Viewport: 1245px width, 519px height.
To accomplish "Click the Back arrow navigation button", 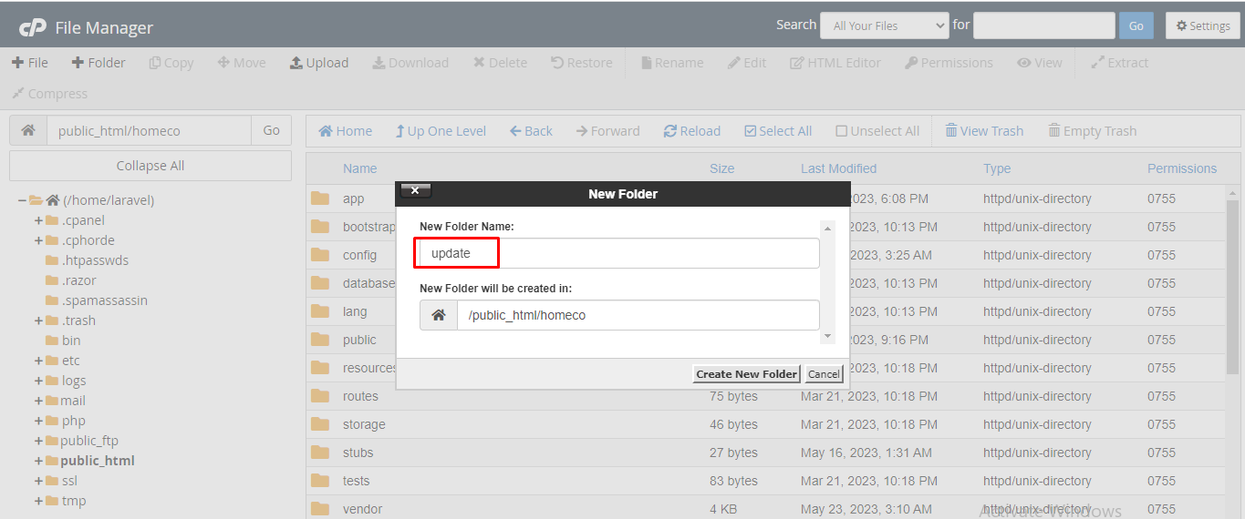I will coord(515,131).
